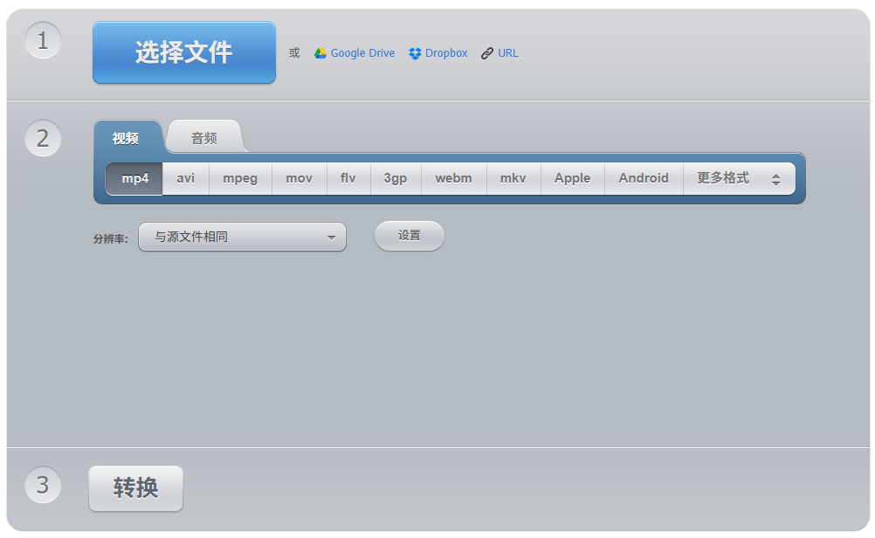Open the Google Drive icon
This screenshot has height=538, width=875.
320,53
